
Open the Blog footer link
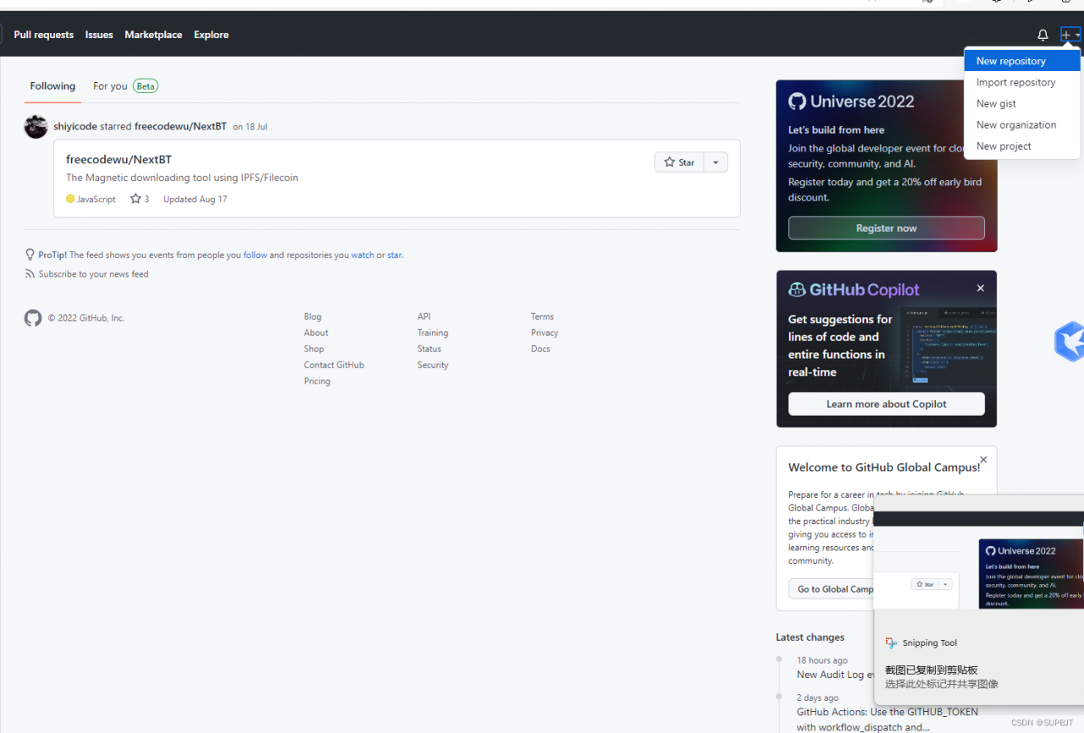312,317
